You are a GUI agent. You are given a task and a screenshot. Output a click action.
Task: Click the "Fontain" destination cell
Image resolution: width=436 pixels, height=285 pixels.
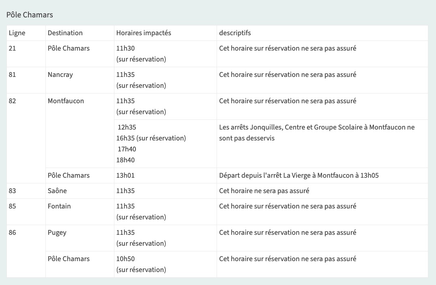[x=59, y=206]
